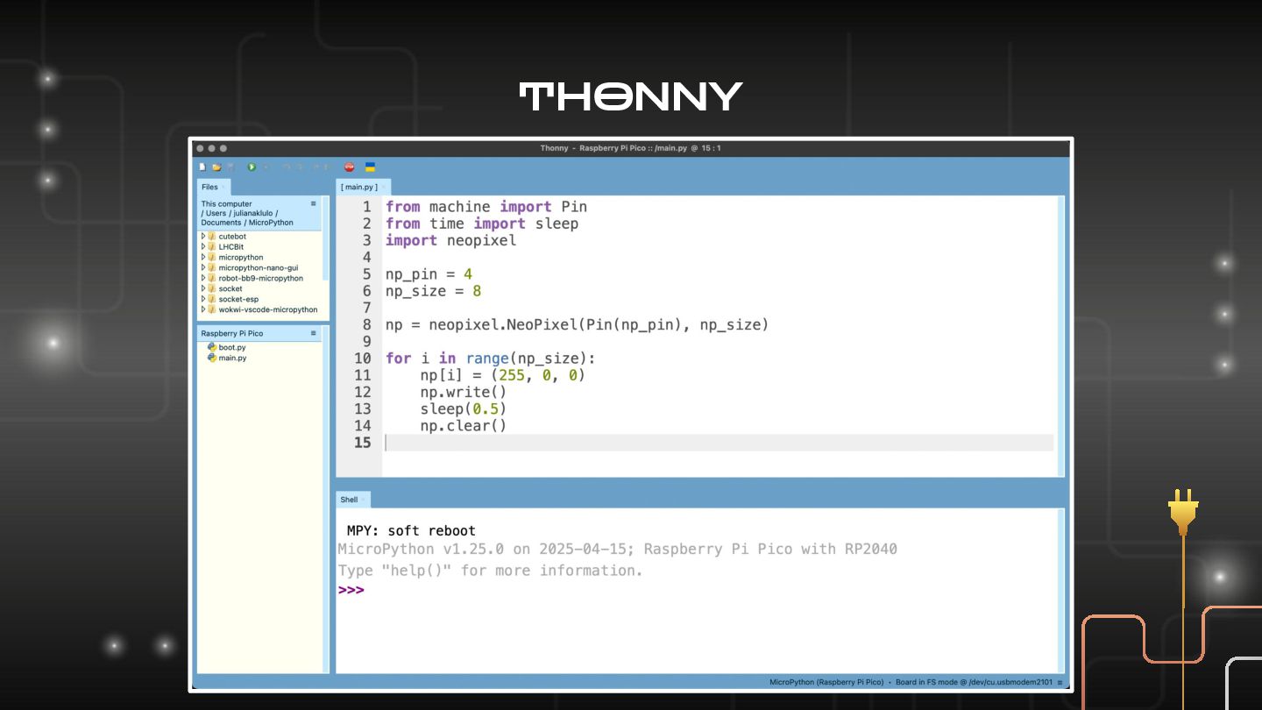Viewport: 1262px width, 710px height.
Task: Click the 'np.clear()' line
Action: (x=463, y=426)
